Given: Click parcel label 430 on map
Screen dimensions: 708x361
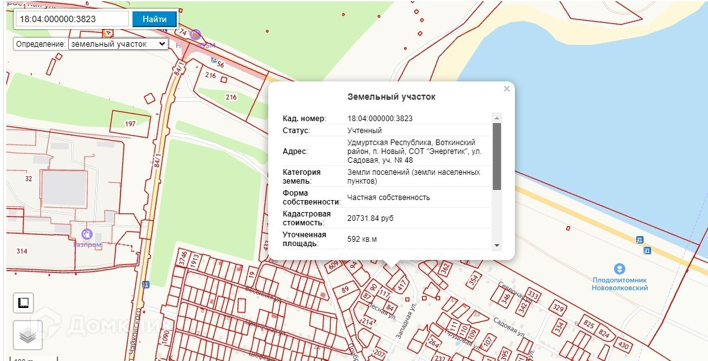Looking at the screenshot, I should (623, 346).
